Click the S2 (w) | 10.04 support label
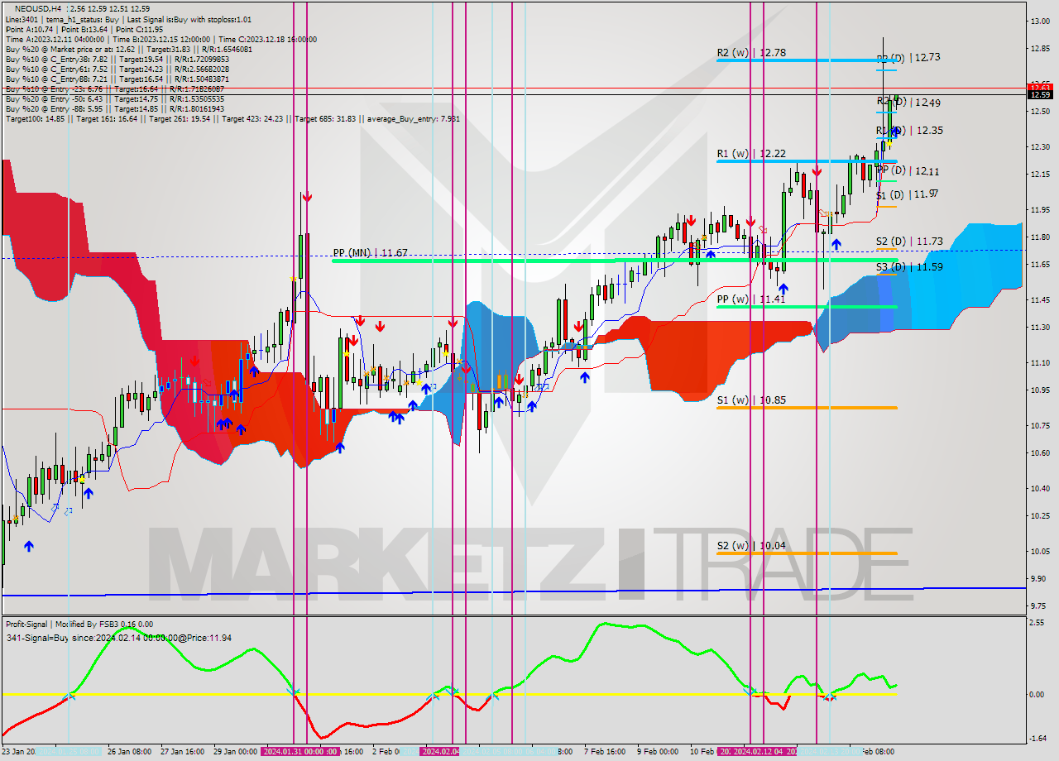Image resolution: width=1059 pixels, height=761 pixels. pyautogui.click(x=751, y=546)
